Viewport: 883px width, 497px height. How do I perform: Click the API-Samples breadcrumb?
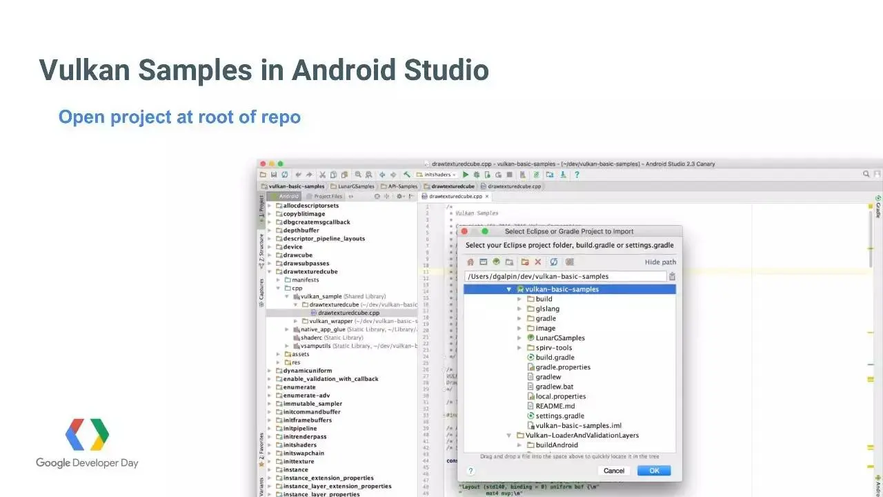tap(399, 186)
